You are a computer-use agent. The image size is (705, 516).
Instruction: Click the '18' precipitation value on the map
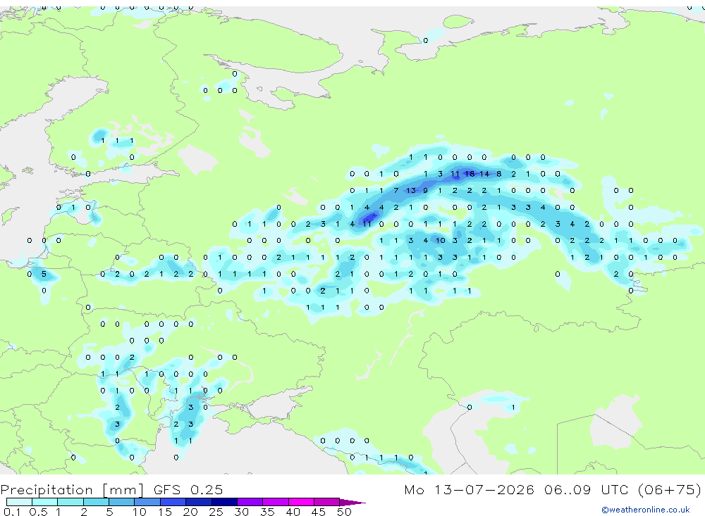point(470,174)
